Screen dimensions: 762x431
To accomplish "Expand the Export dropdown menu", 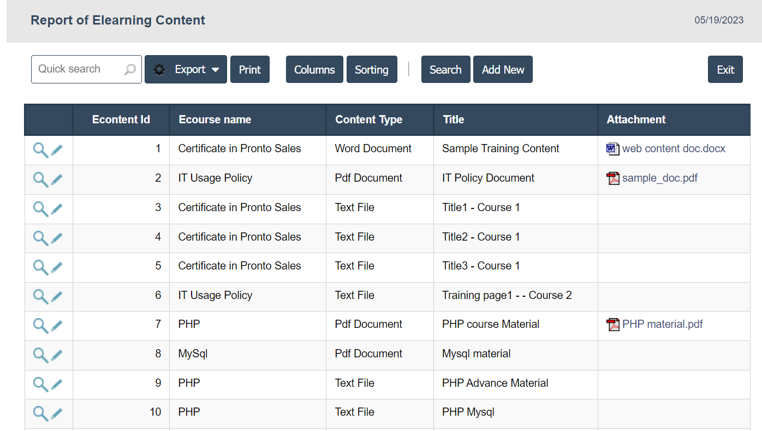I will click(186, 70).
